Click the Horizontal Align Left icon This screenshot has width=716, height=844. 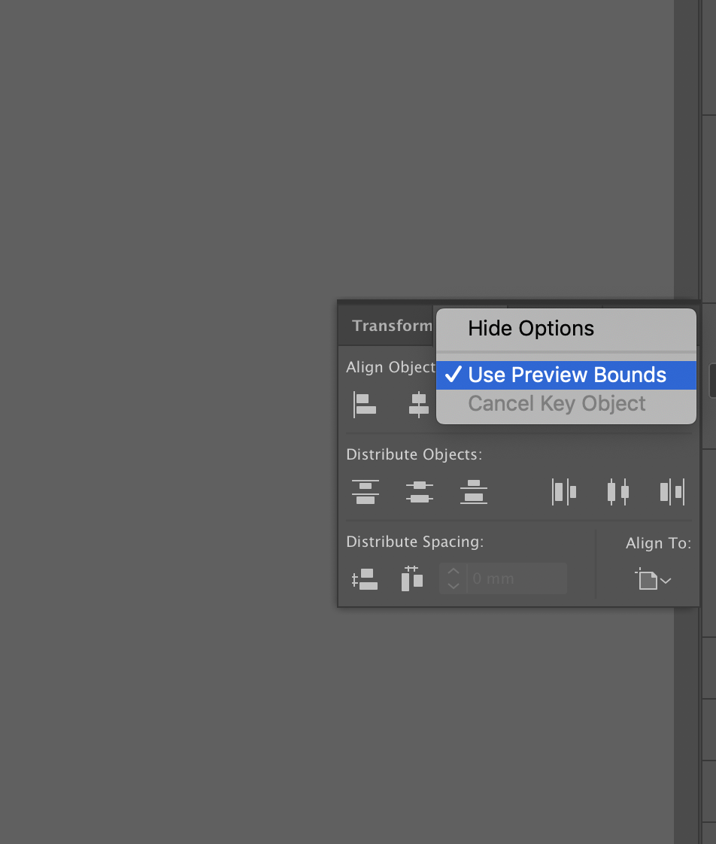pyautogui.click(x=365, y=405)
